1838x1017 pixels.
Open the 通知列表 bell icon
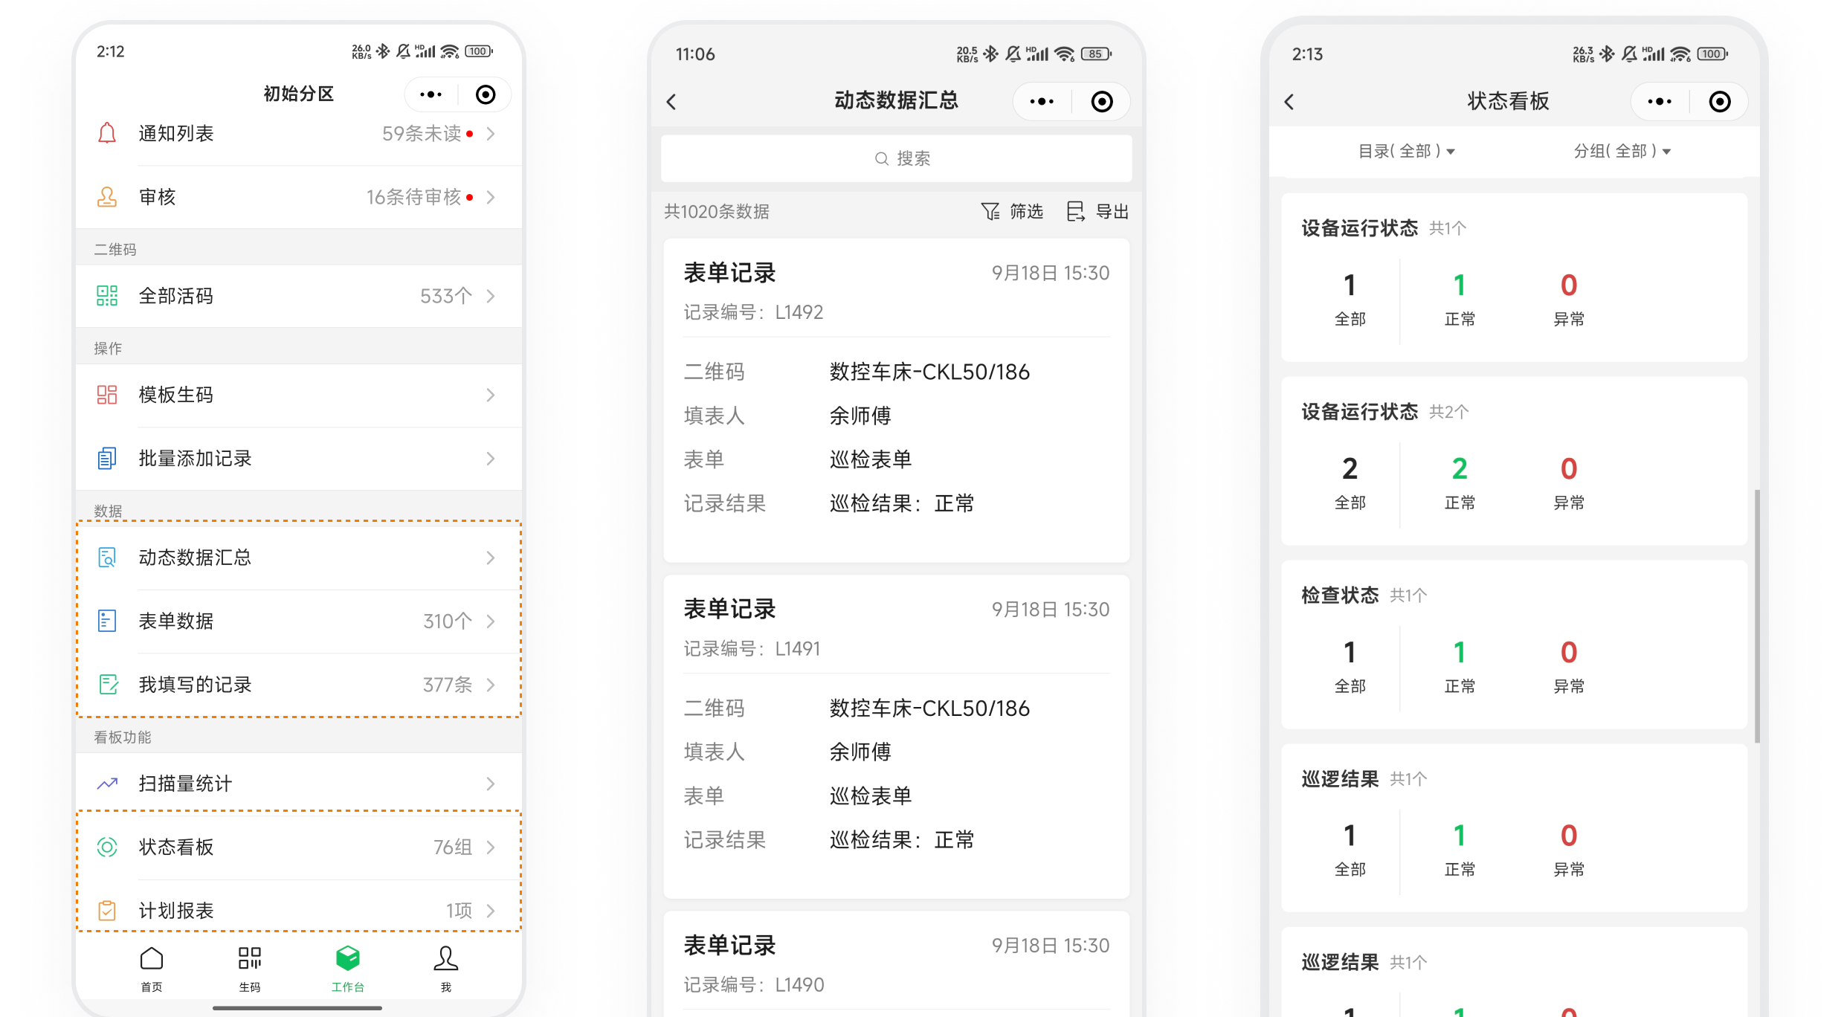pos(107,133)
